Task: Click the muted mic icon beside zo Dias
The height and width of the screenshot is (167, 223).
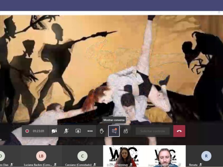Action: tap(12, 165)
